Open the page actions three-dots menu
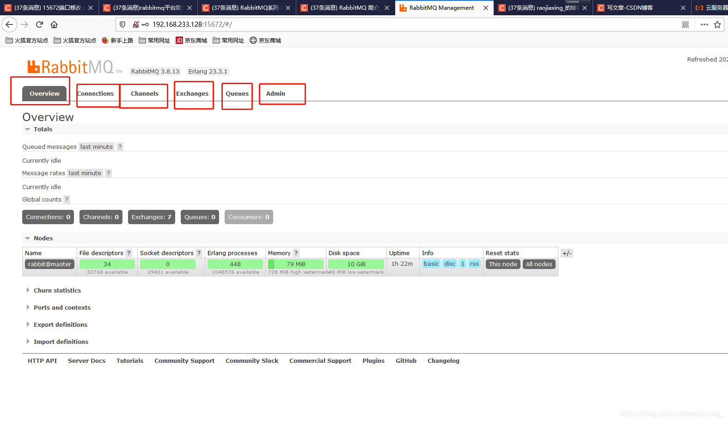The width and height of the screenshot is (728, 422). pos(704,24)
